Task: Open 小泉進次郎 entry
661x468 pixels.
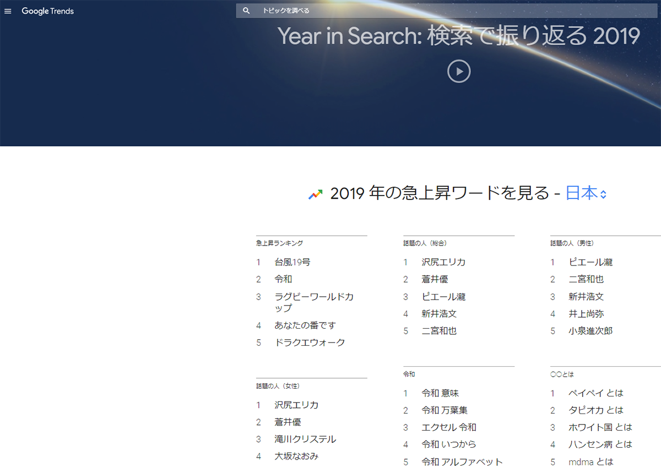Action: [590, 331]
